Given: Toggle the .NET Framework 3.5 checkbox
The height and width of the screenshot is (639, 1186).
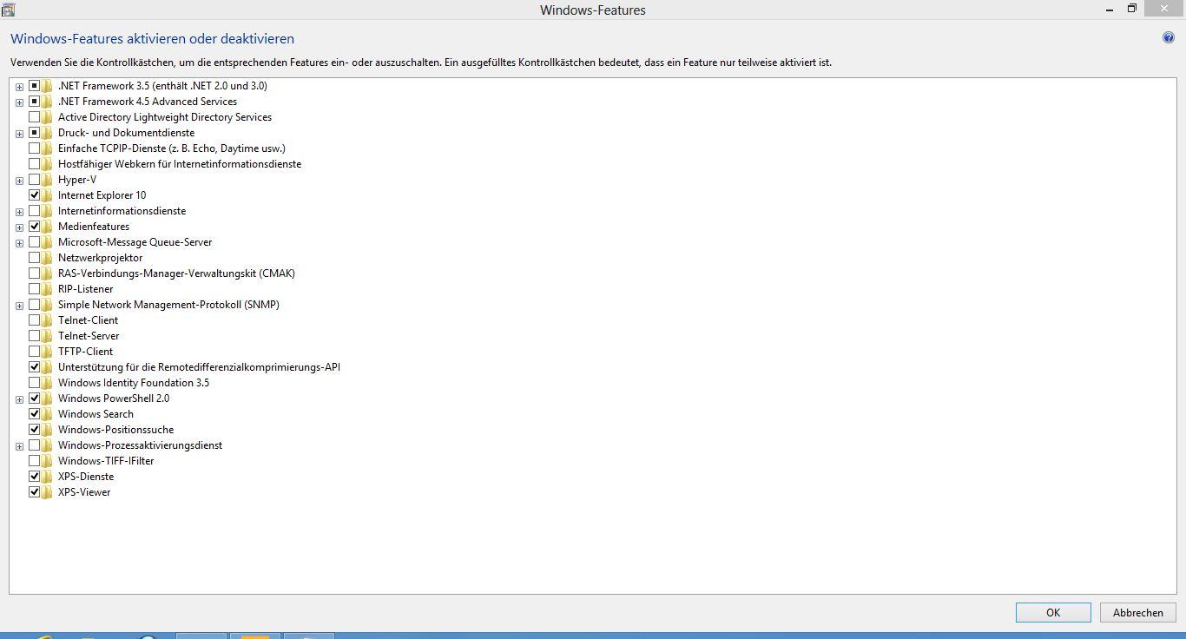Looking at the screenshot, I should 35,86.
